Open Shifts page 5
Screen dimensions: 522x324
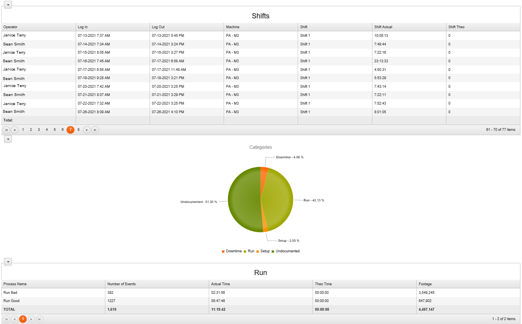(54, 130)
